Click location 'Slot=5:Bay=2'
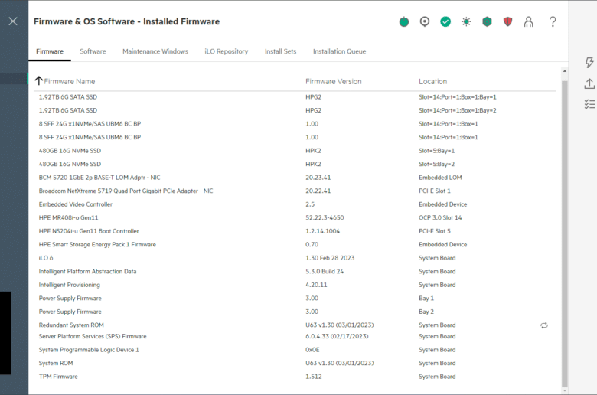The image size is (597, 395). pyautogui.click(x=437, y=164)
